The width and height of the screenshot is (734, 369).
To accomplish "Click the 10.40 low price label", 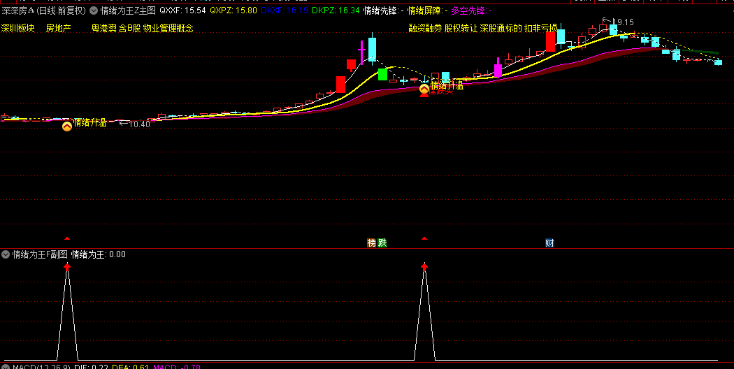I will click(x=140, y=124).
